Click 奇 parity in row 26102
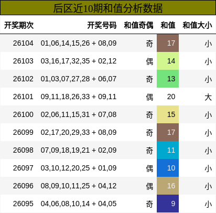Screen dimensions: 216x213 pyautogui.click(x=149, y=79)
